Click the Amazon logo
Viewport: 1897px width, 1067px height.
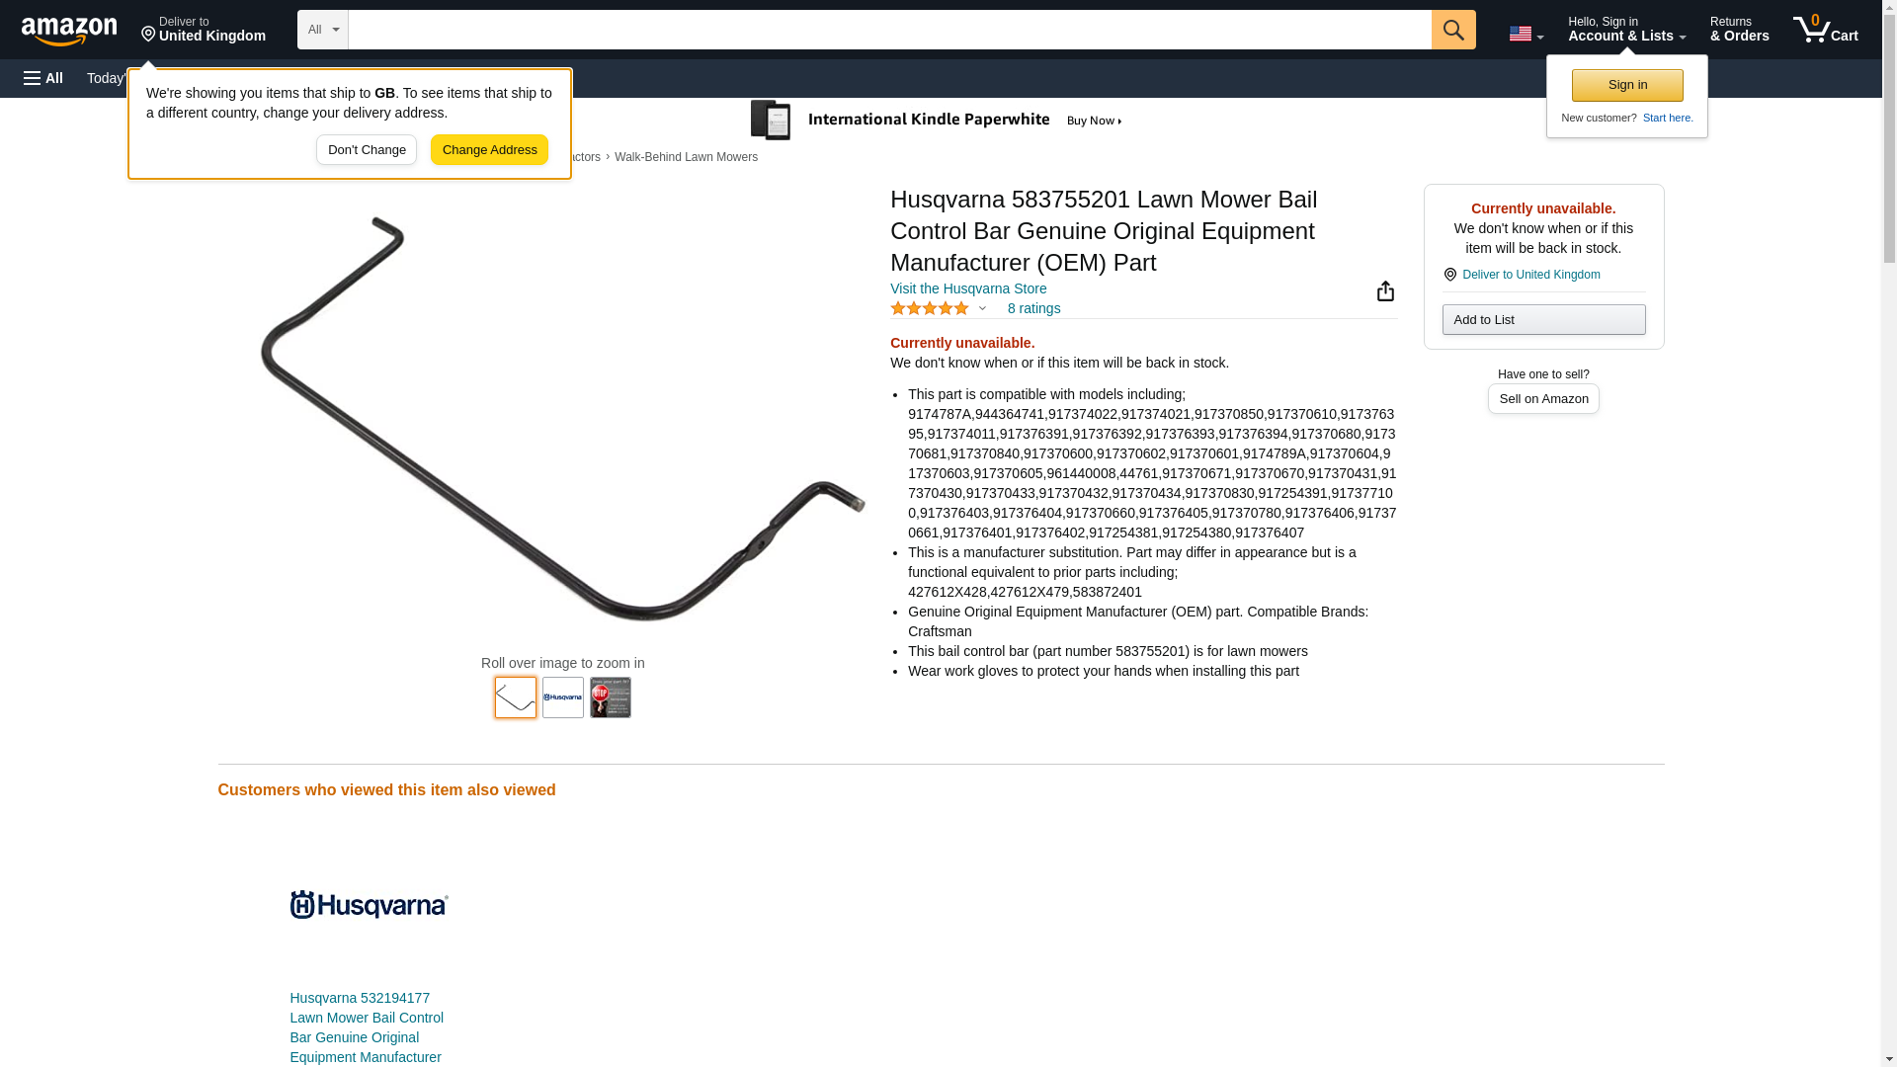pos(69,31)
